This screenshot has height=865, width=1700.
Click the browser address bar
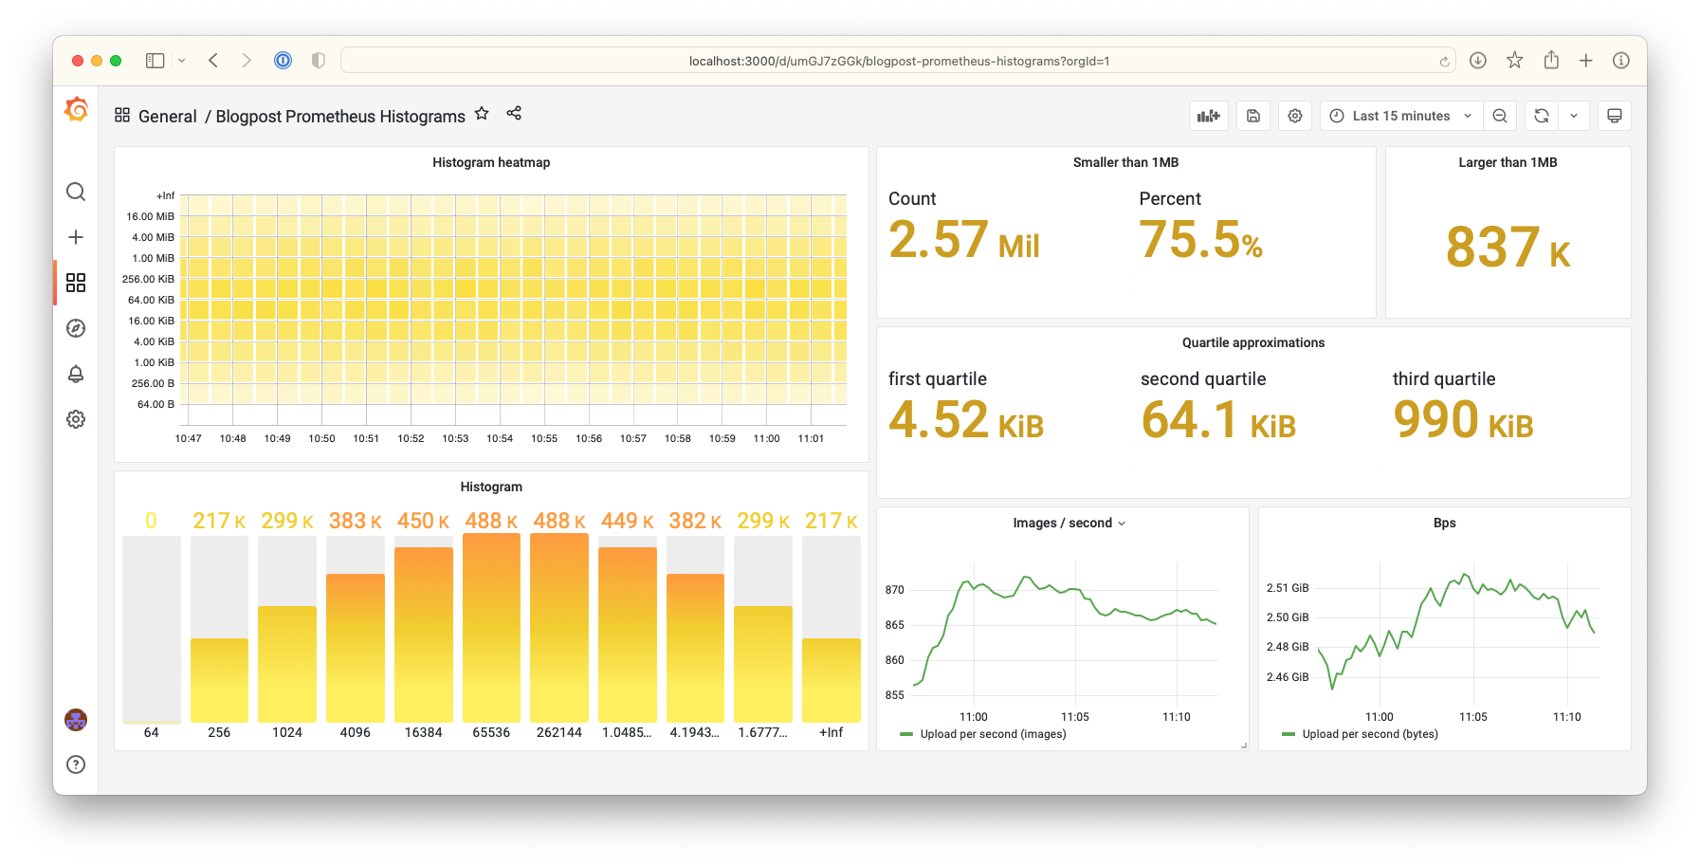point(898,60)
